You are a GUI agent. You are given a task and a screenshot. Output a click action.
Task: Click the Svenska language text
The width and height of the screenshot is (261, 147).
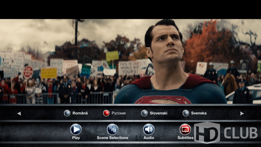click(199, 113)
